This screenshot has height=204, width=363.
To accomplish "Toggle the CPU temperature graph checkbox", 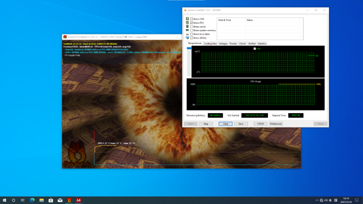I will (x=255, y=49).
